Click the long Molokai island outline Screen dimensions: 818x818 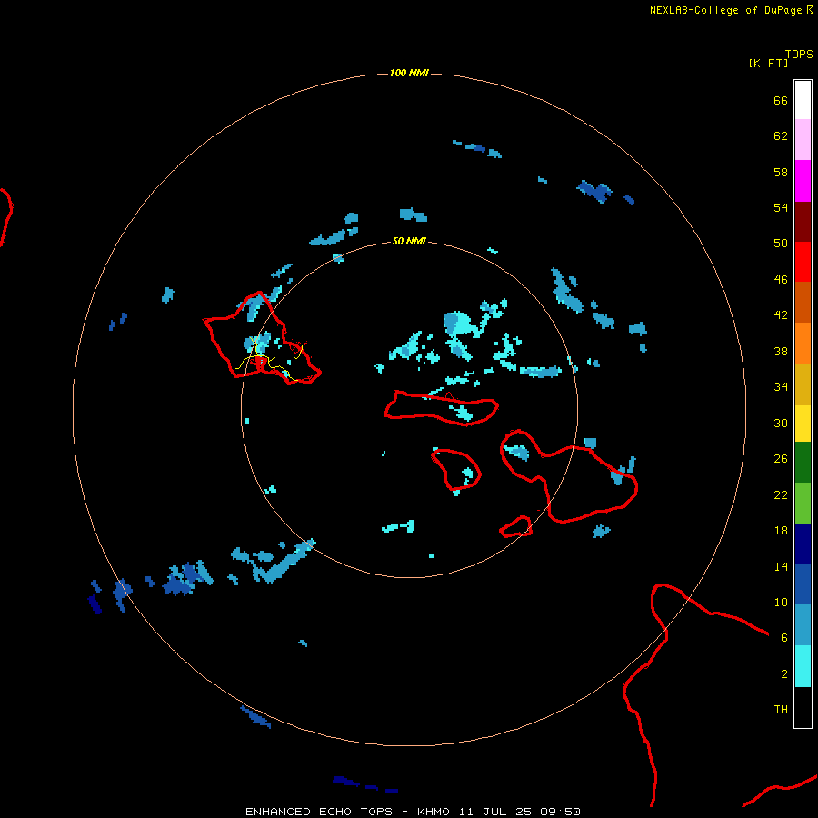[442, 408]
